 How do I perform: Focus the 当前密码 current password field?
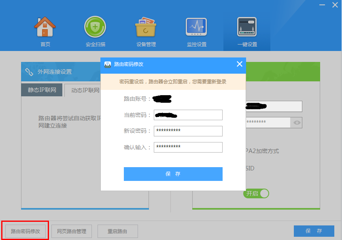(x=188, y=115)
